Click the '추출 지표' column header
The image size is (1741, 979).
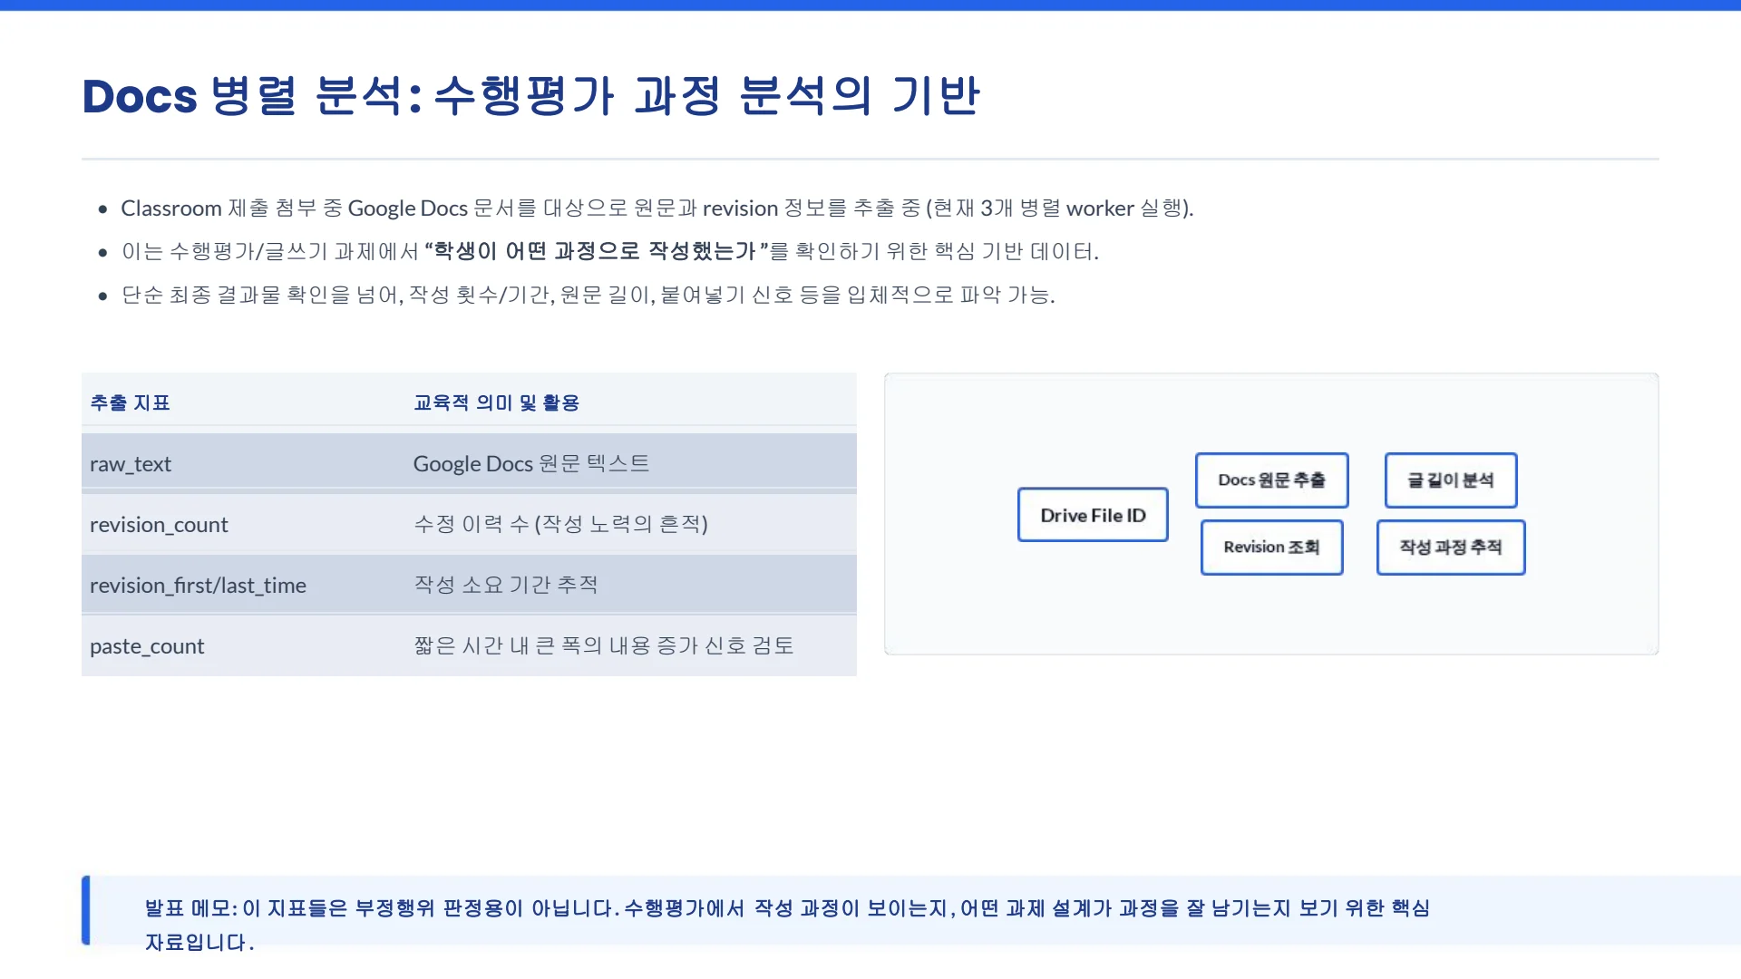131,402
